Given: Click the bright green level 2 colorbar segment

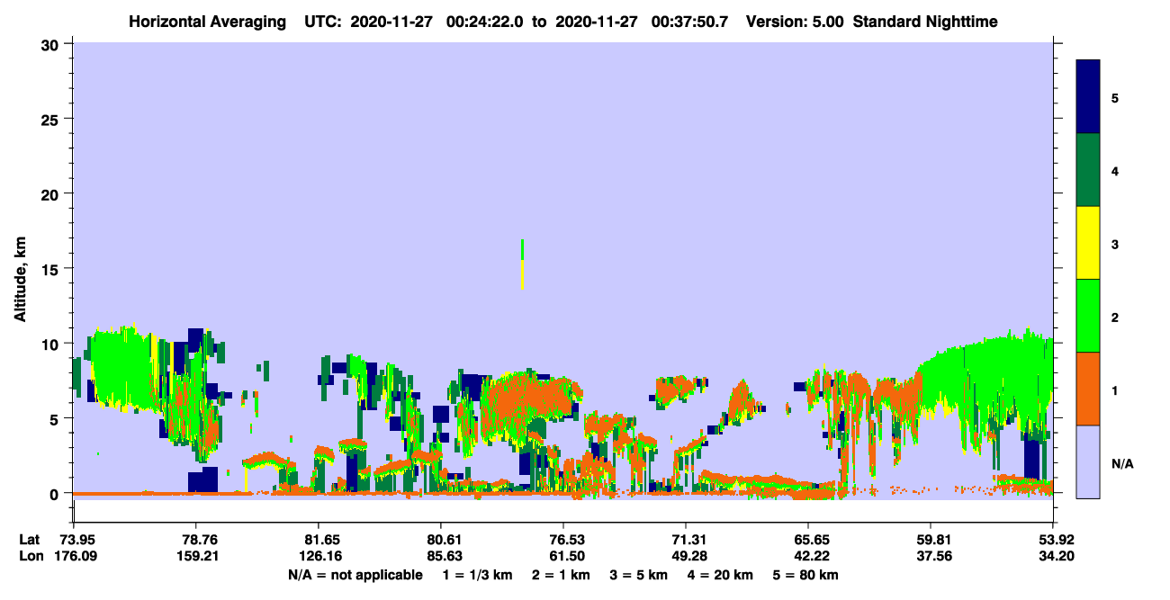Looking at the screenshot, I should click(1088, 316).
